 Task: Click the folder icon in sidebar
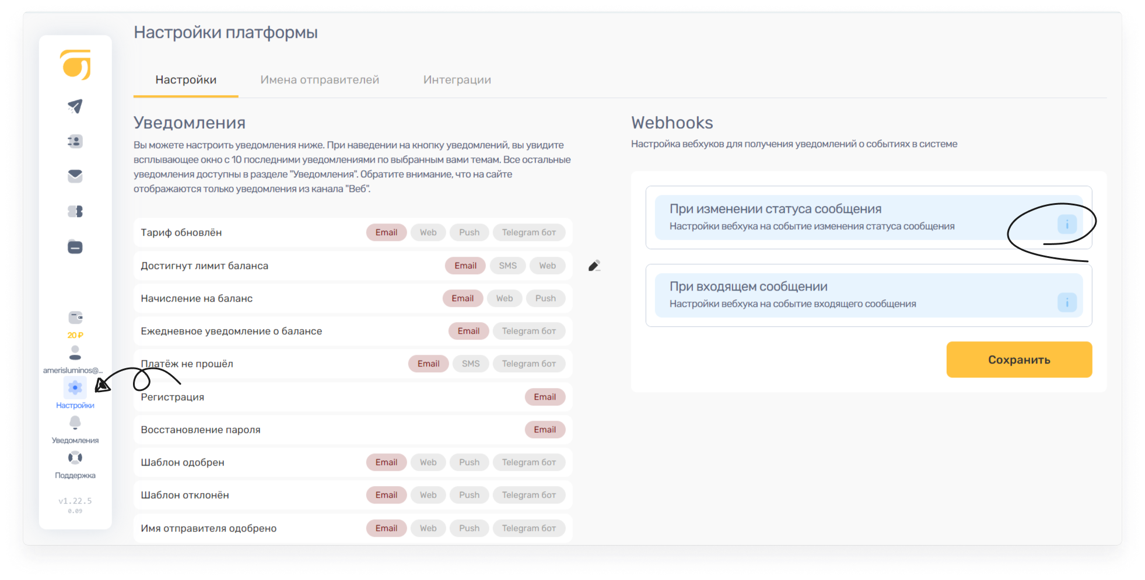tap(75, 247)
